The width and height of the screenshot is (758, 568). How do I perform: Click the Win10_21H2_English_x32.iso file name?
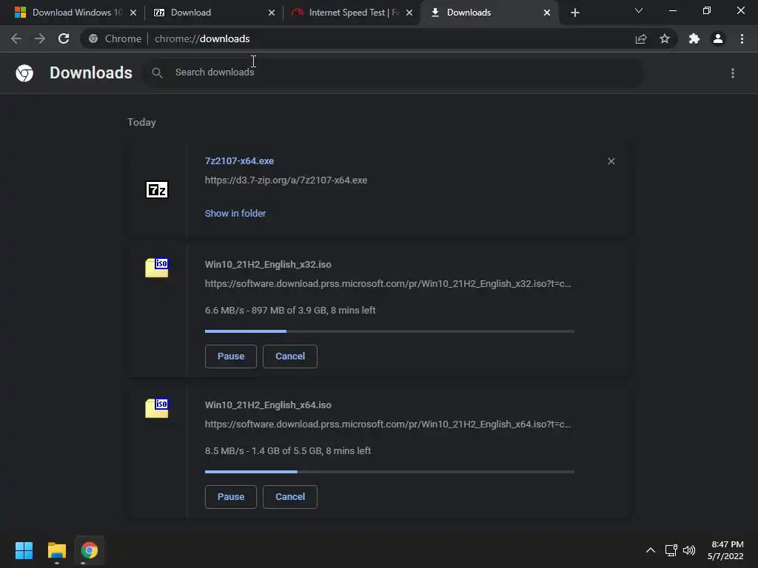(x=268, y=265)
